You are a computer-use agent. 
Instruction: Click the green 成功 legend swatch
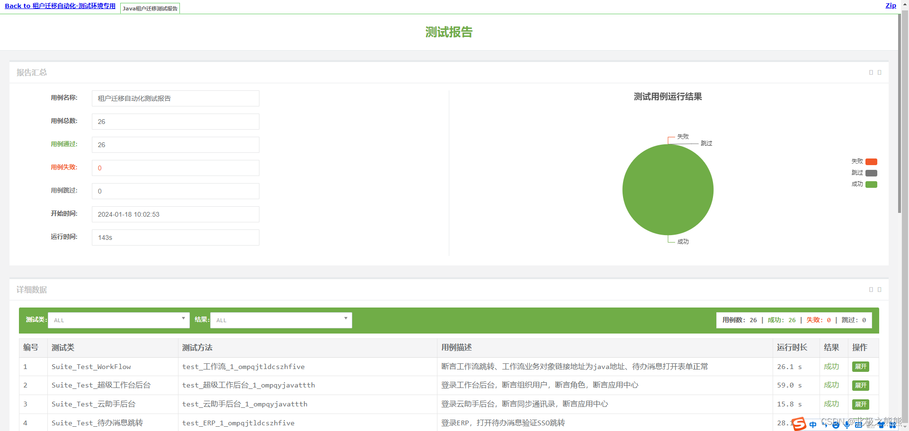(x=871, y=185)
